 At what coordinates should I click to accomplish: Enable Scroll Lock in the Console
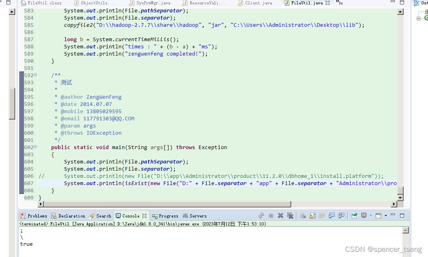point(312,215)
